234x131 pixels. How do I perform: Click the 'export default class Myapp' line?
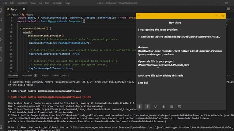pyautogui.click(x=51, y=21)
